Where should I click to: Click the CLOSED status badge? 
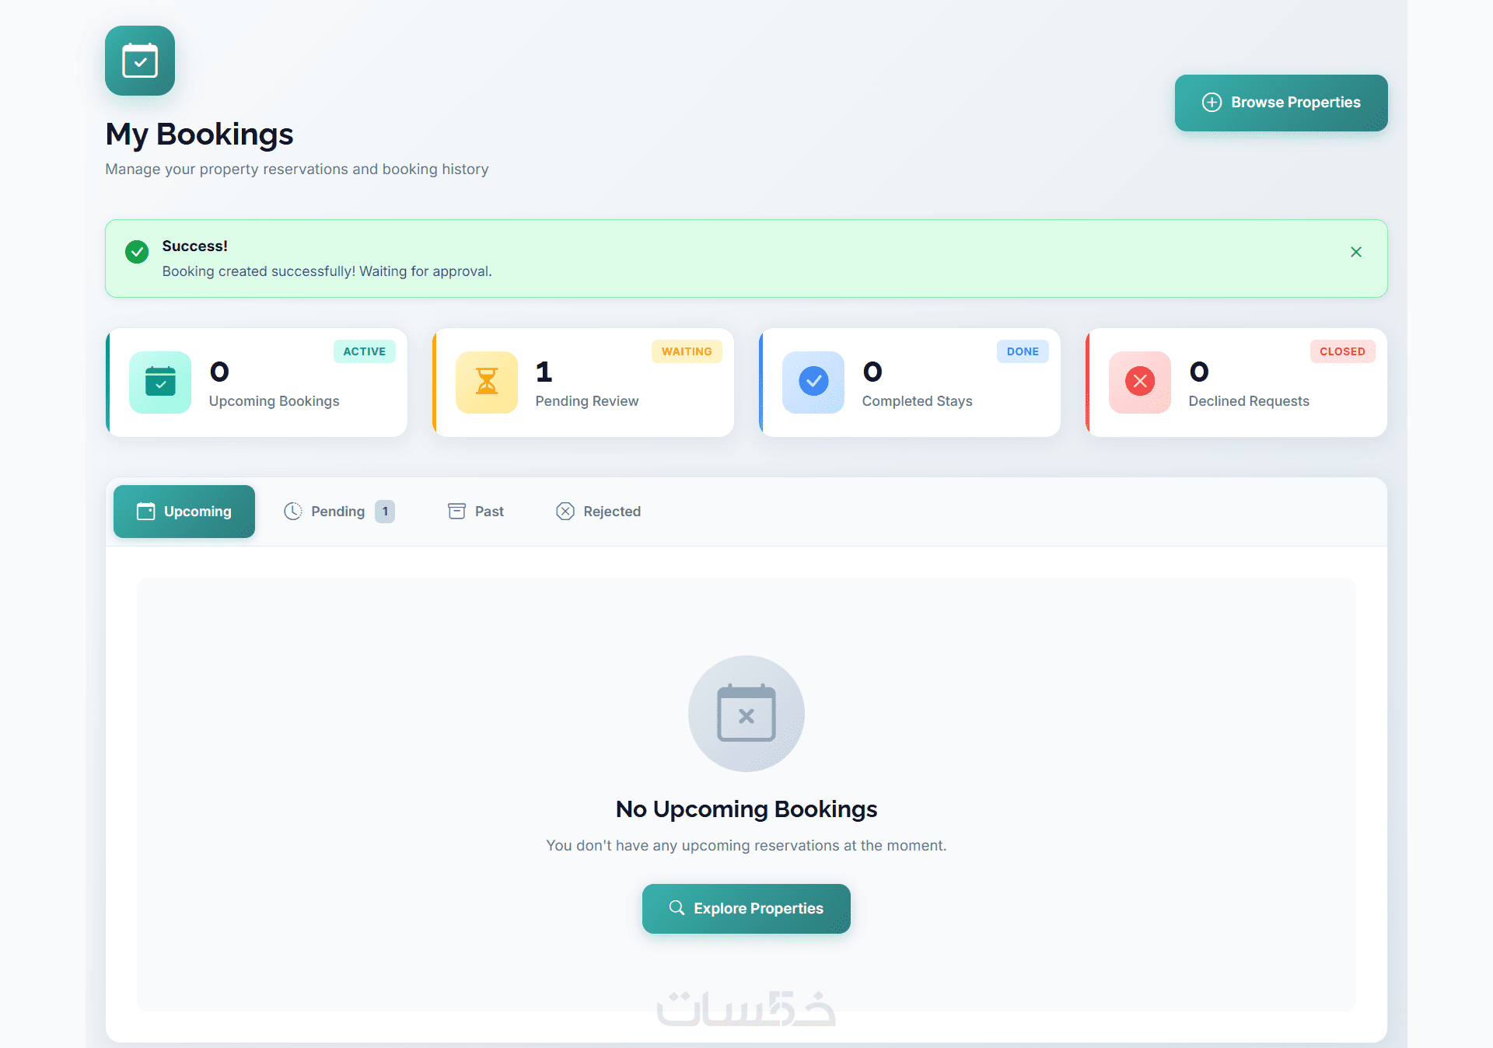coord(1342,351)
